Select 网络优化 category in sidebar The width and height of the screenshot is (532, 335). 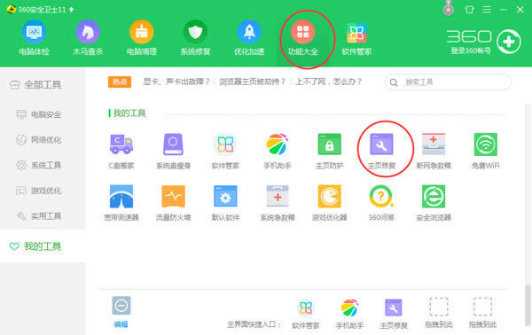39,140
